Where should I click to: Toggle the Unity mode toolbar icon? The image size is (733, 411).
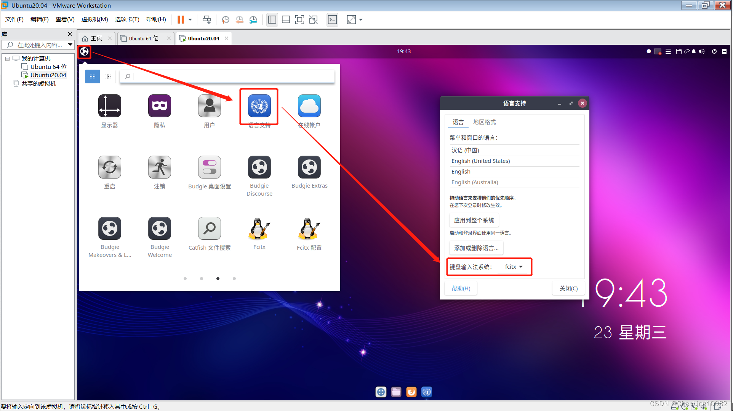point(313,19)
